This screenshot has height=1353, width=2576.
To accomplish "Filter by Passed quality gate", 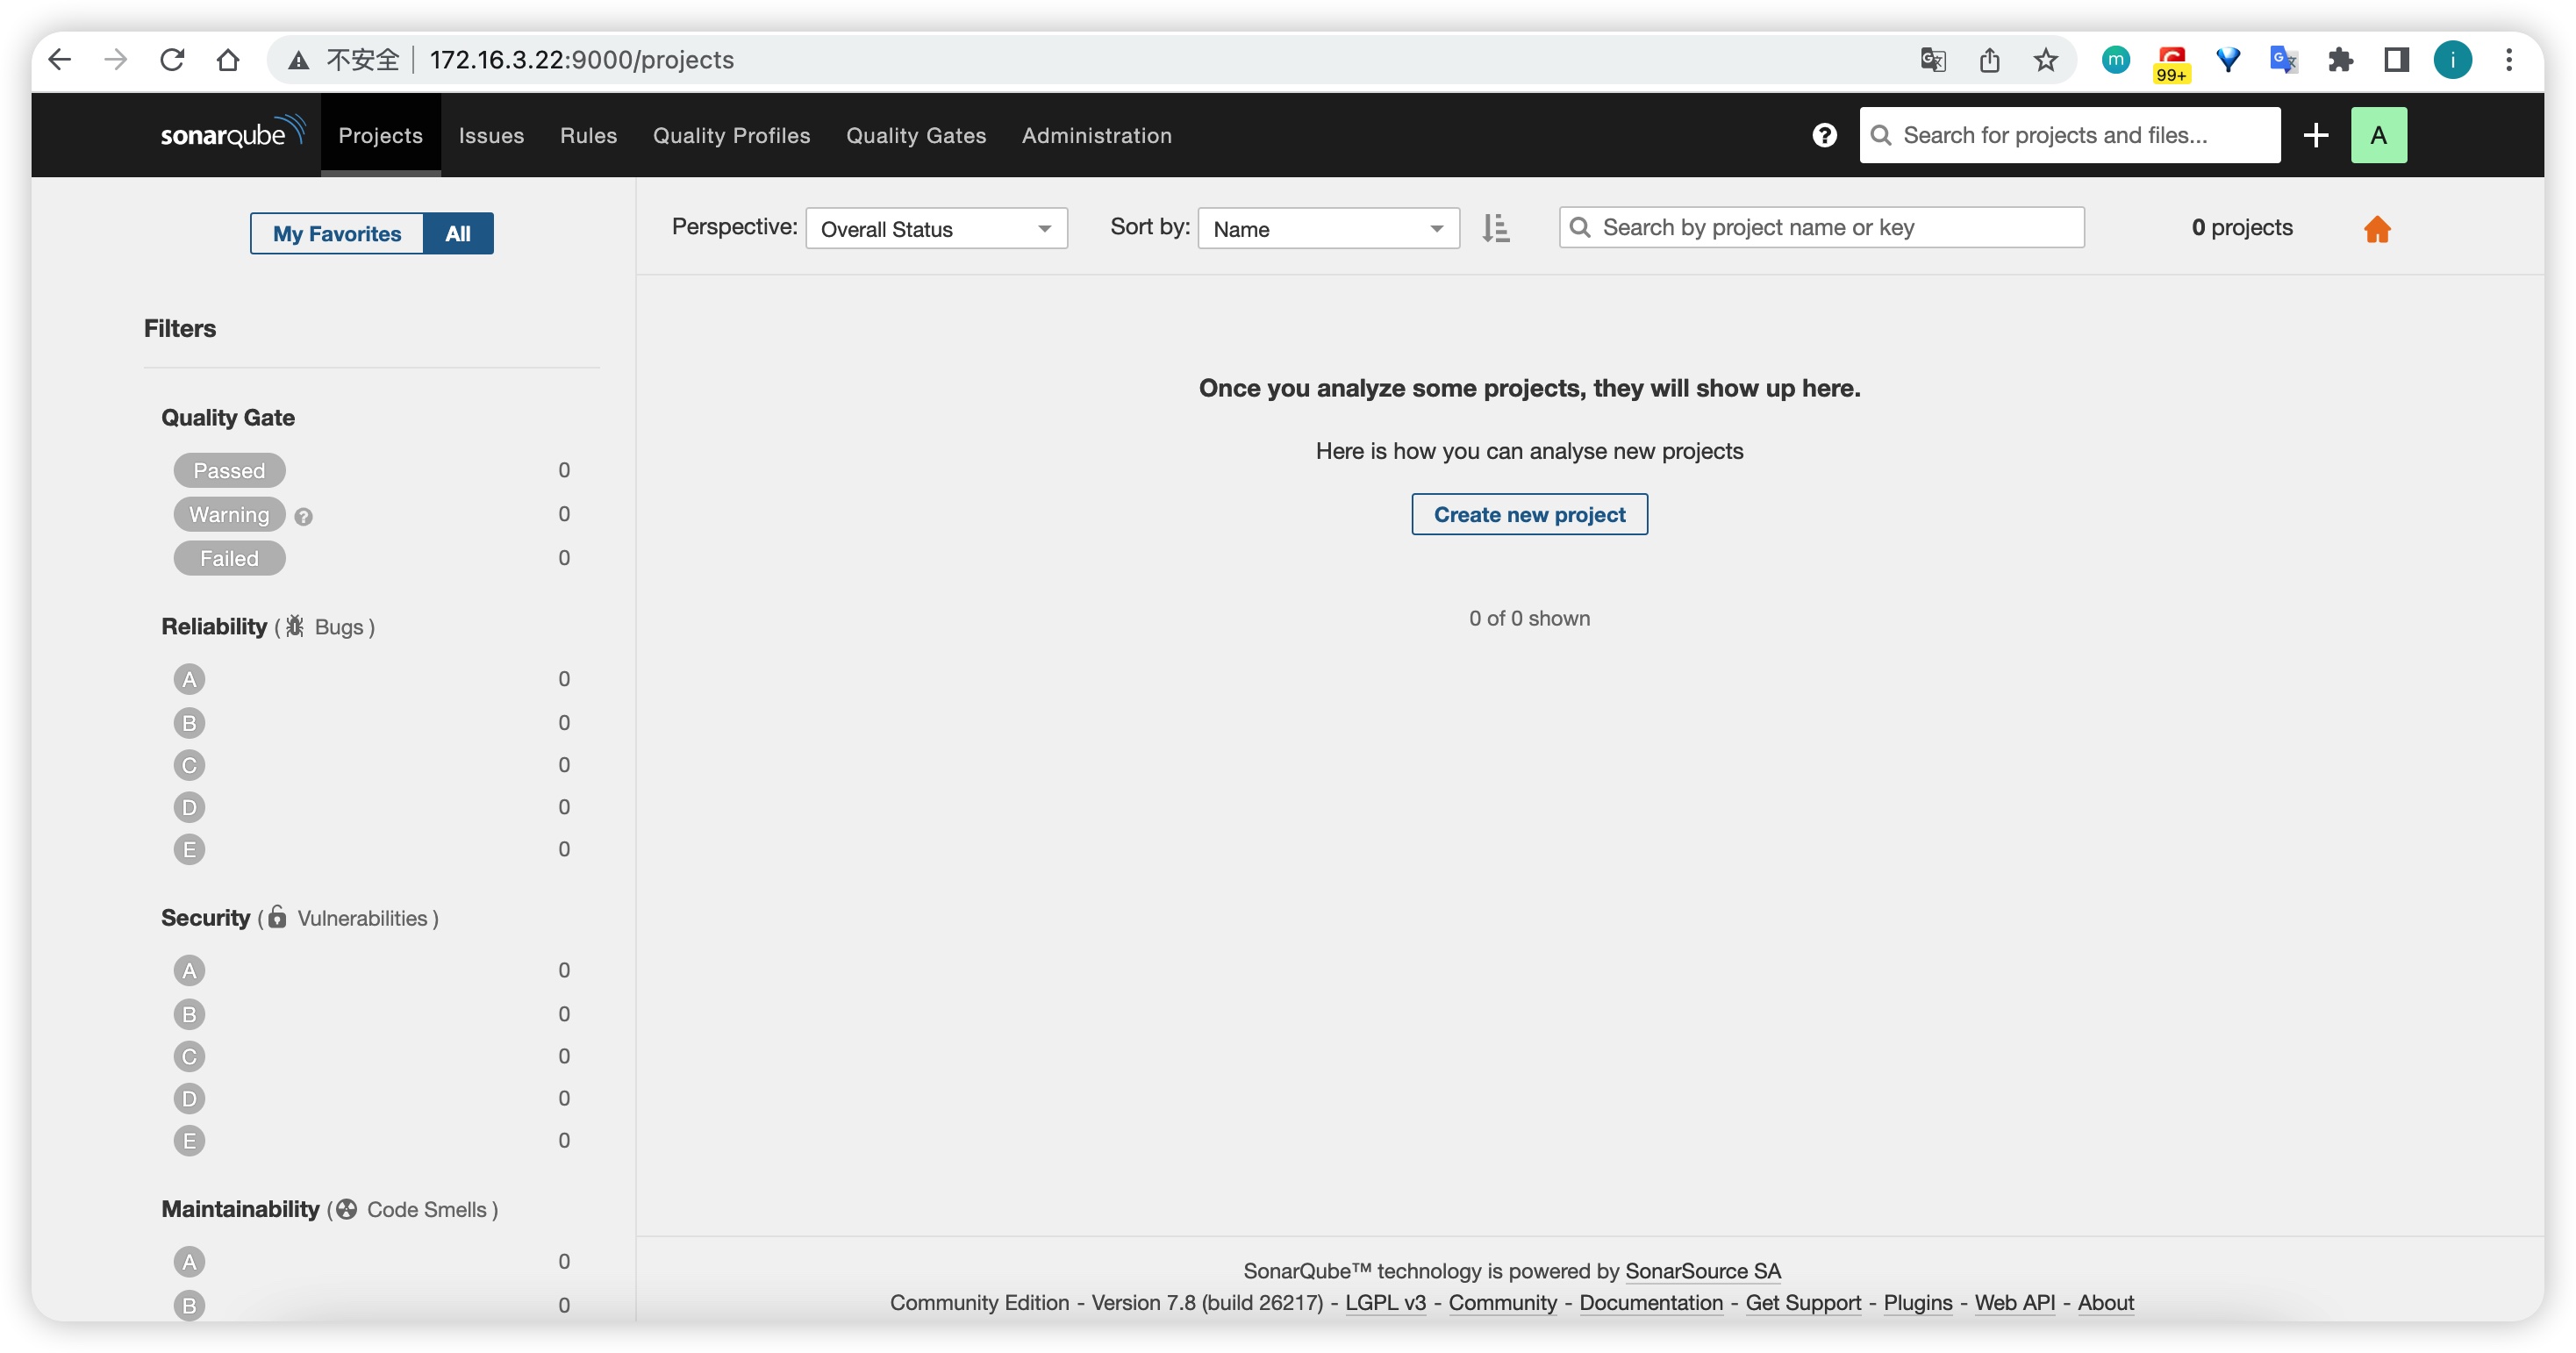I will tap(229, 470).
